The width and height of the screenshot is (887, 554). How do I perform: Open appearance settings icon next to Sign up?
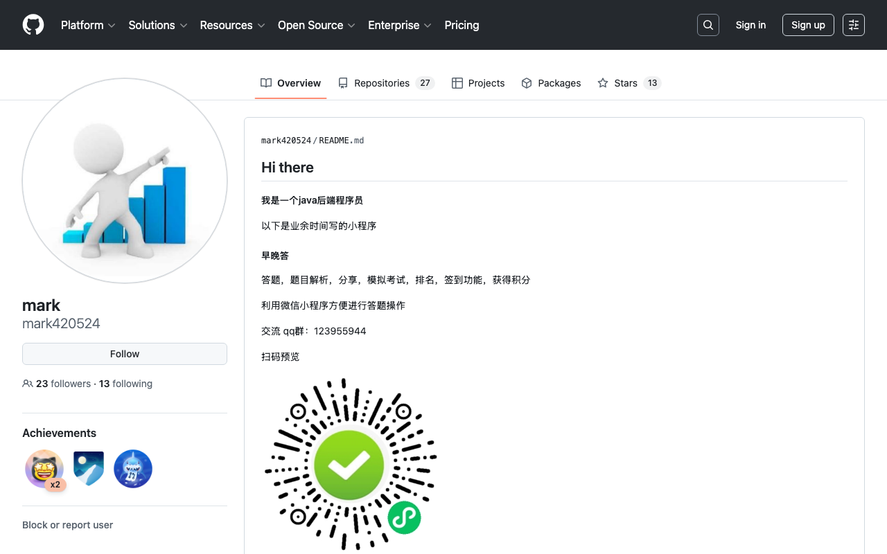(854, 25)
